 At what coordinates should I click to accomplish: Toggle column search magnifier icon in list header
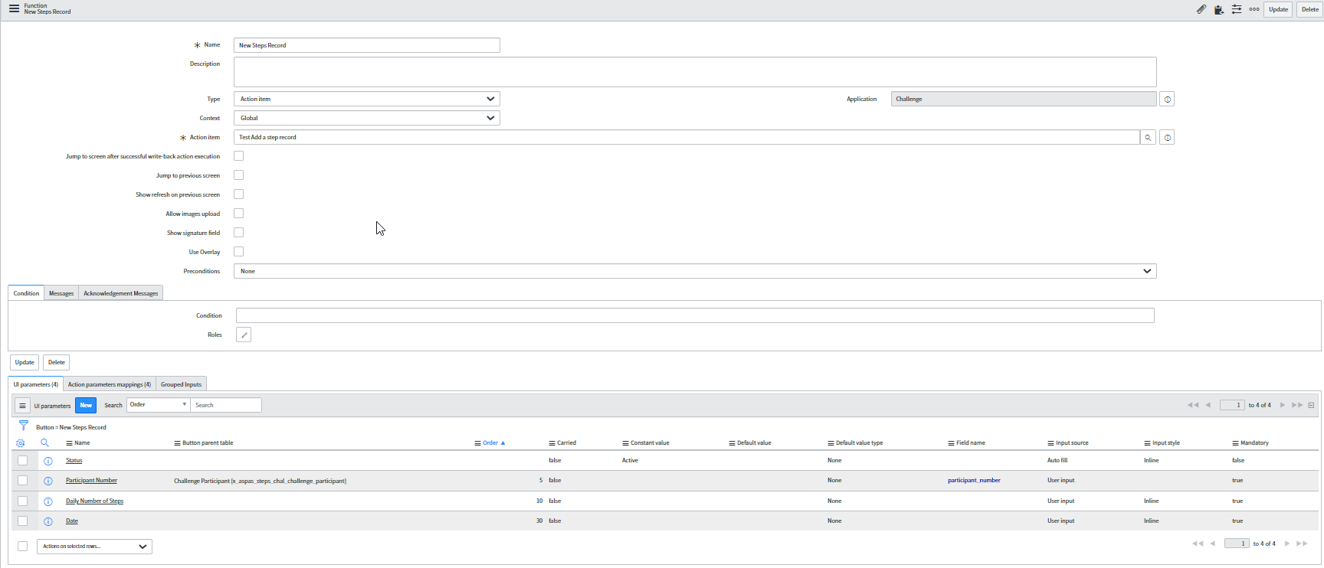[45, 443]
